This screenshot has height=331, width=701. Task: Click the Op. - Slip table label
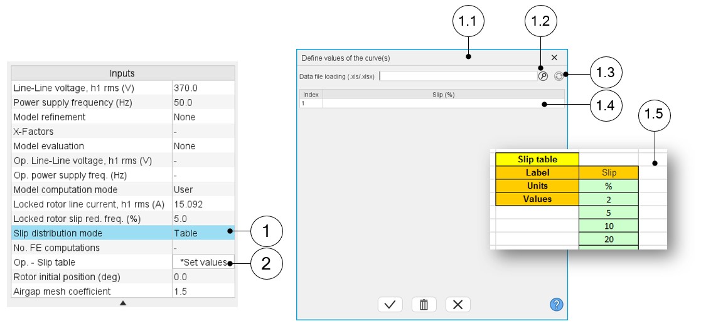pos(45,262)
